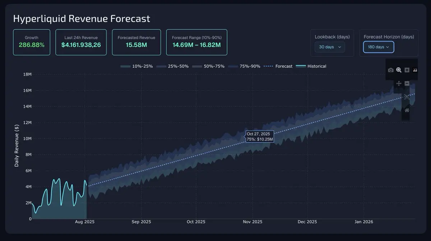
Task: Click the plus zoom-in icon
Action: tap(407, 70)
